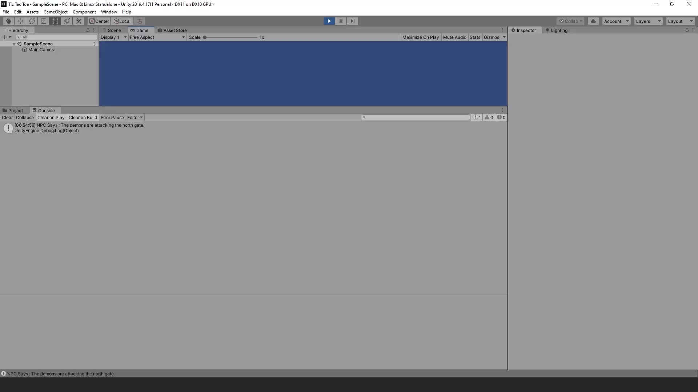
Task: Click the Rotate tool icon
Action: pos(32,21)
